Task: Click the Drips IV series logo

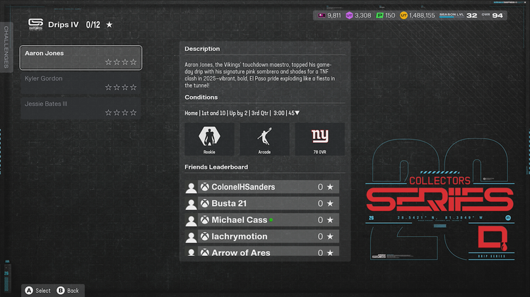Action: [35, 24]
